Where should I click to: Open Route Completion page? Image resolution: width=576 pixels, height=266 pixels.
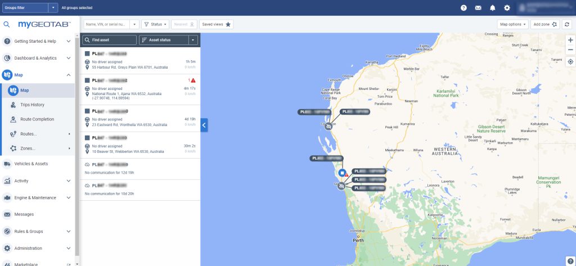tap(38, 119)
